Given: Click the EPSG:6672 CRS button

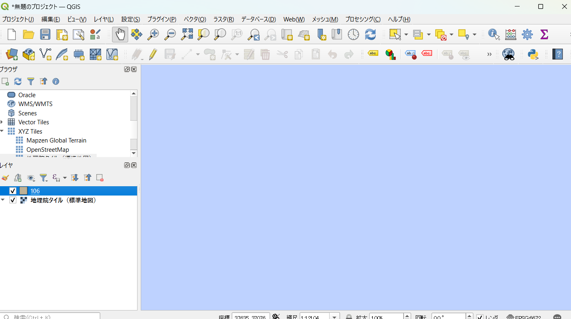Looking at the screenshot, I should 524,317.
